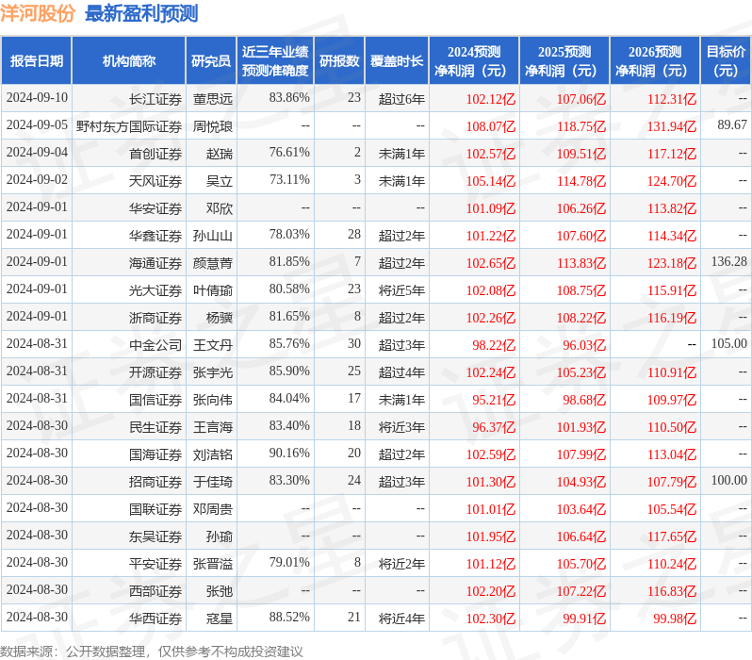Click the 2025预测净利润 column header

564,61
